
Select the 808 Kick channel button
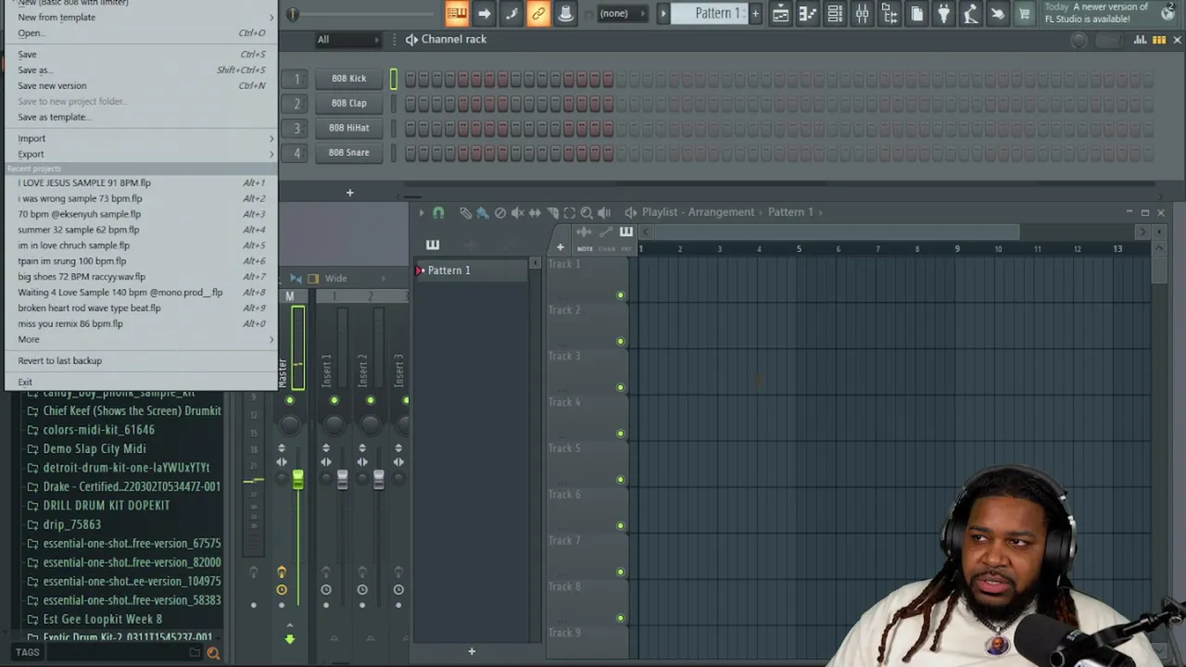coord(348,79)
